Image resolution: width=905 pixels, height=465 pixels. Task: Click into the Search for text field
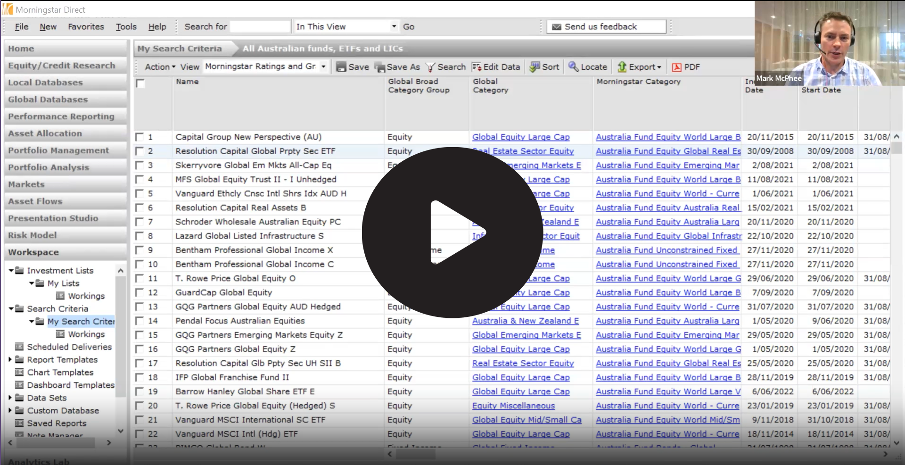(260, 27)
